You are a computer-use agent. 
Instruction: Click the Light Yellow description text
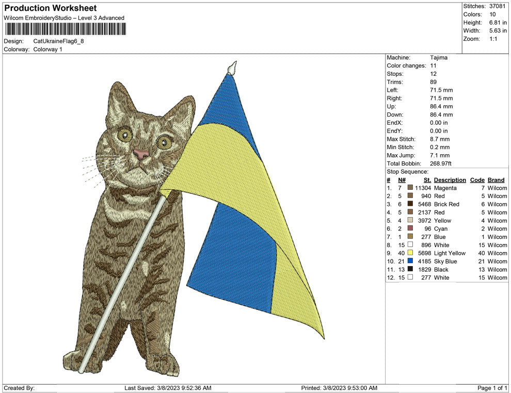click(450, 253)
